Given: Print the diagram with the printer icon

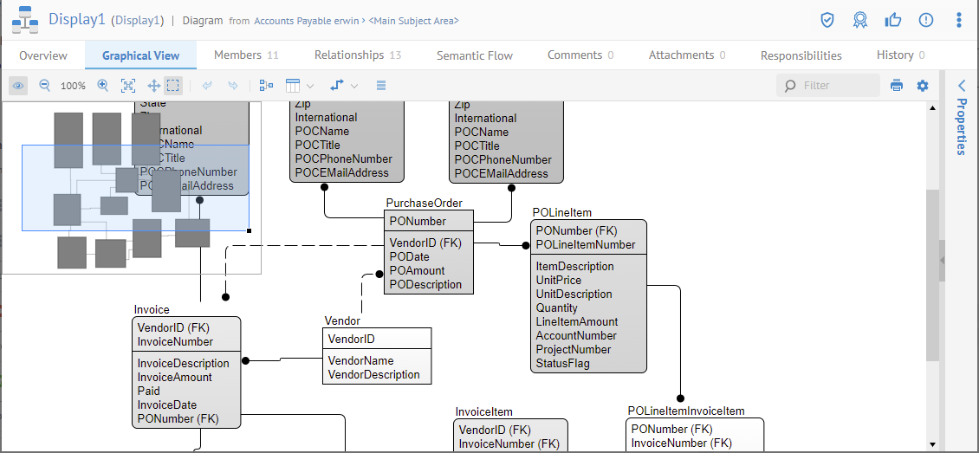Looking at the screenshot, I should click(x=897, y=86).
